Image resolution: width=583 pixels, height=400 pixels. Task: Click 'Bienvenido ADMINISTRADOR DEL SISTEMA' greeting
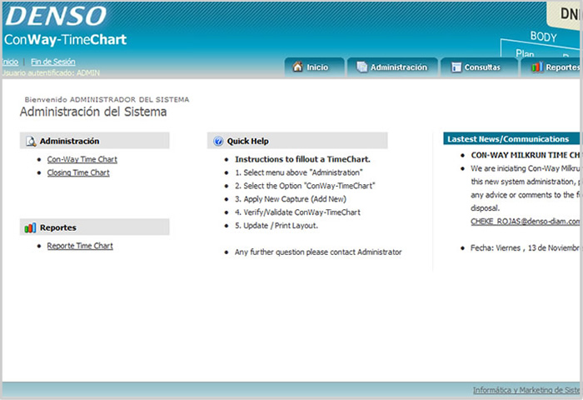pyautogui.click(x=107, y=99)
